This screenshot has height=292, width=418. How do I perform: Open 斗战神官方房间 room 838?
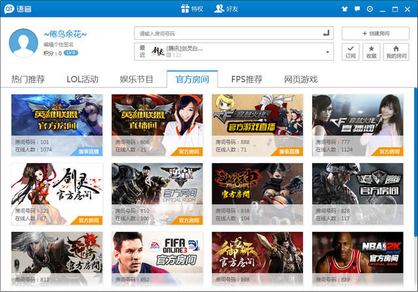pyautogui.click(x=257, y=194)
